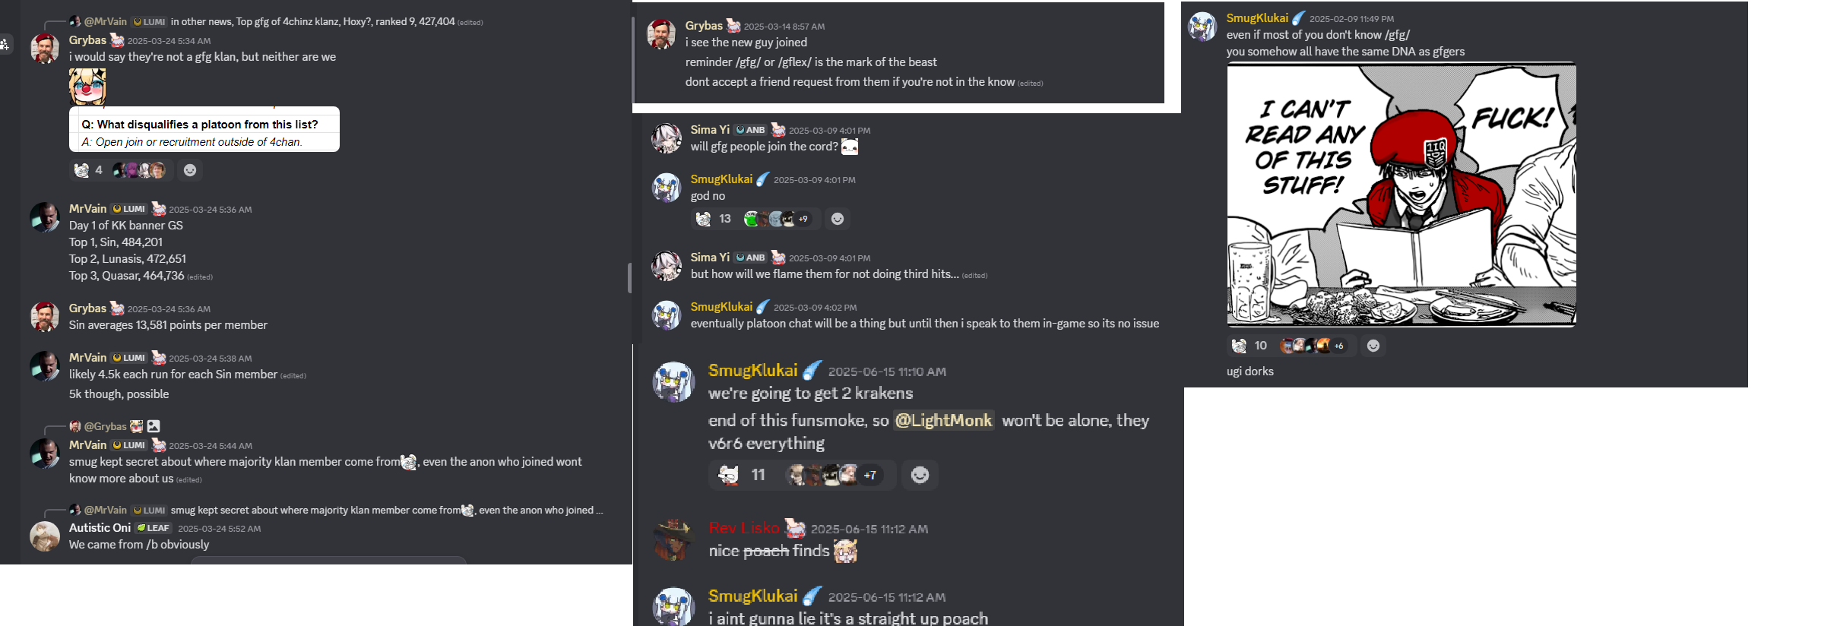Add reaction on the "2 krakens" message

[920, 475]
